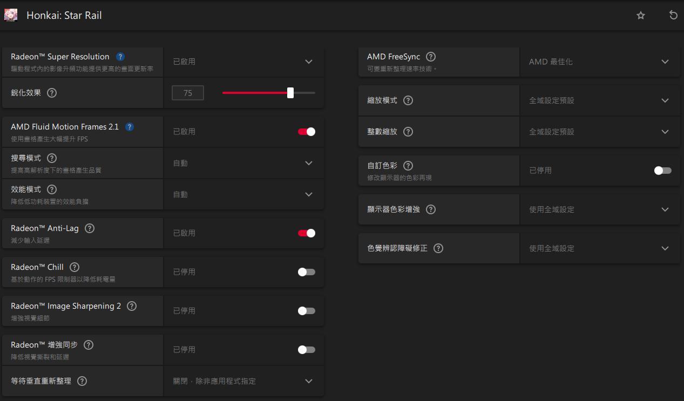Screen dimensions: 684x401
Task: Click the help icon beside 縮放模式
Action: (408, 100)
